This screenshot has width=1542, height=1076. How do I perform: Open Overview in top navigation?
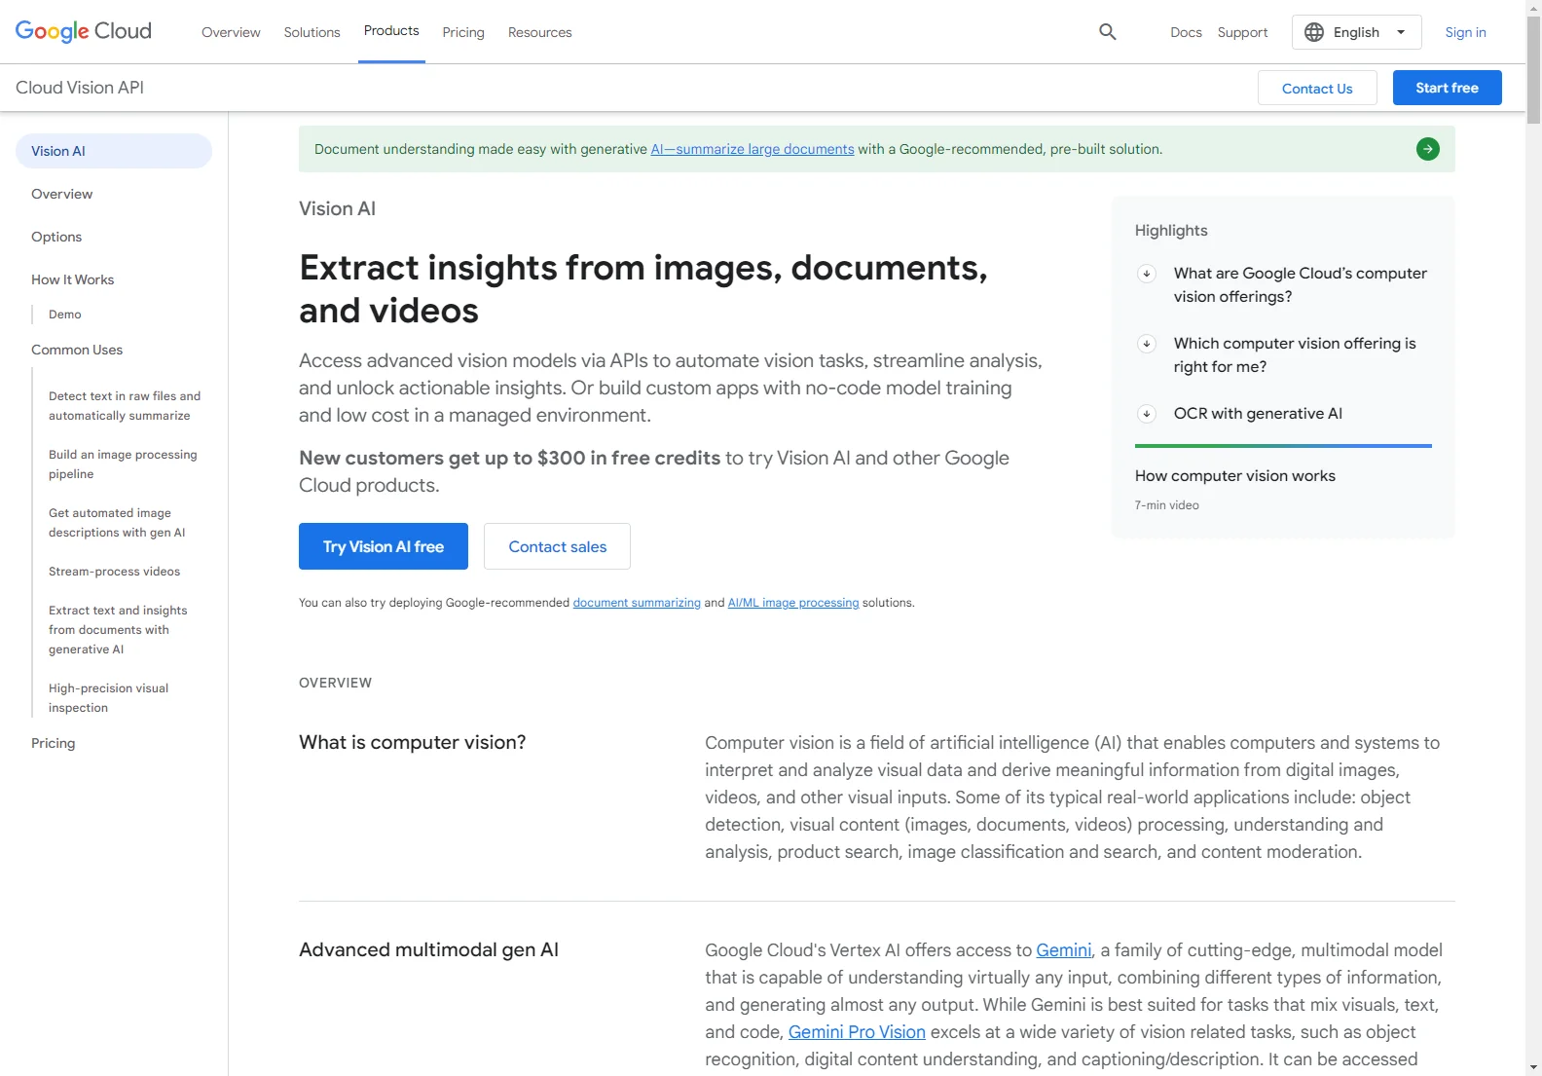pos(231,32)
